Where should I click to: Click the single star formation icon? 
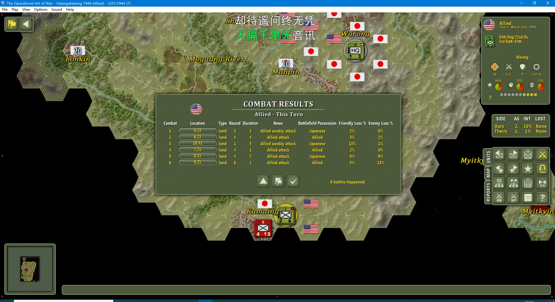click(x=528, y=169)
